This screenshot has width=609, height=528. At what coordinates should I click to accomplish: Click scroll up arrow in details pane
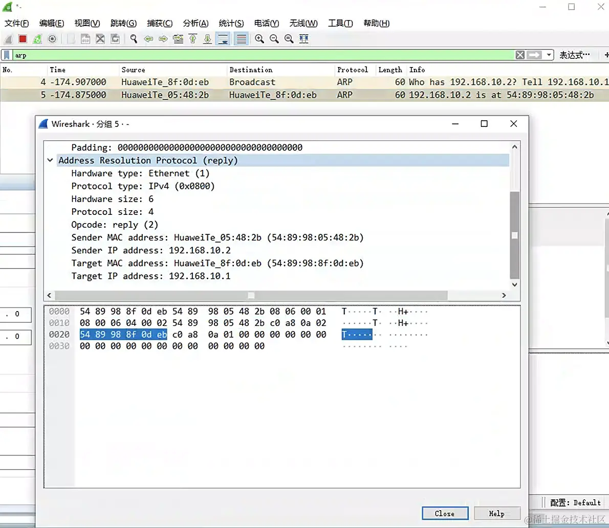[515, 147]
